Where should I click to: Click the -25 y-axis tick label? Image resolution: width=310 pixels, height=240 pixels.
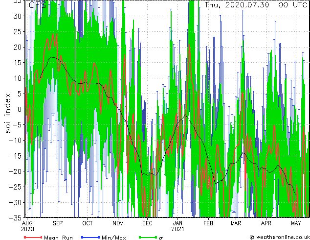(x=16, y=187)
